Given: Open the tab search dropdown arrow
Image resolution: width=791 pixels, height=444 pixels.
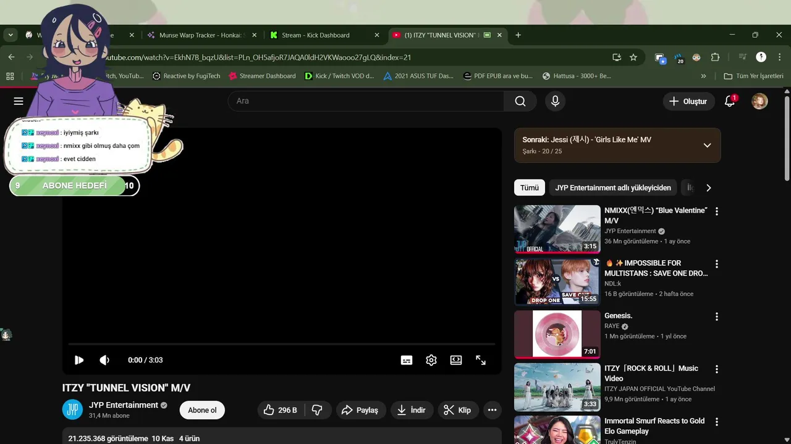Looking at the screenshot, I should [x=11, y=35].
